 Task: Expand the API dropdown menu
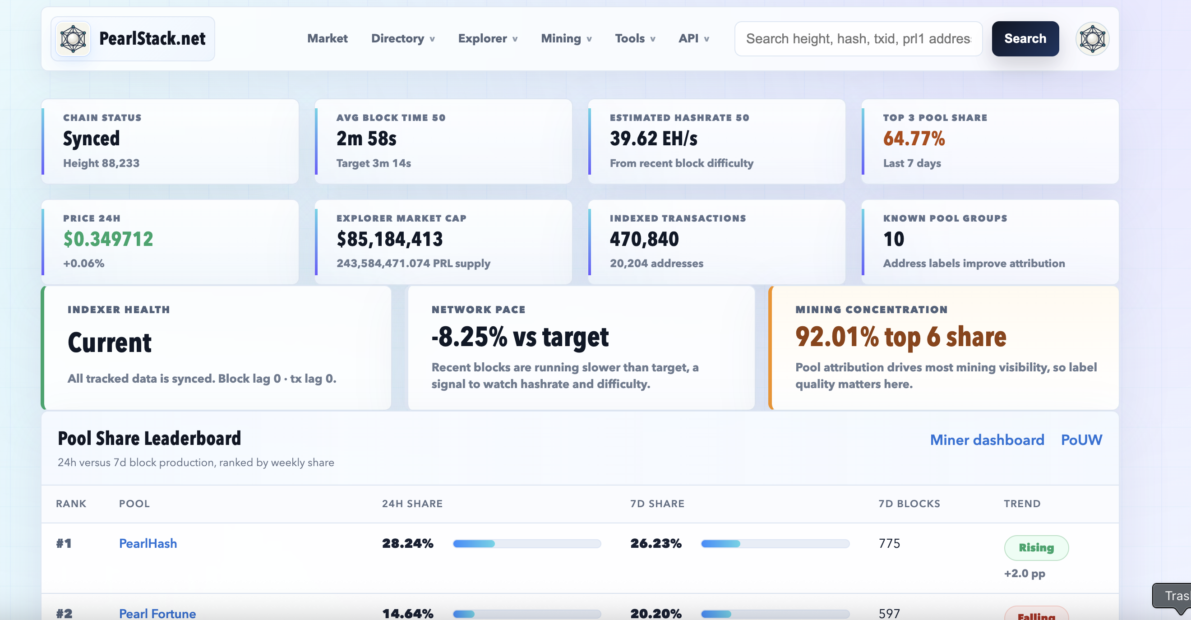[693, 38]
